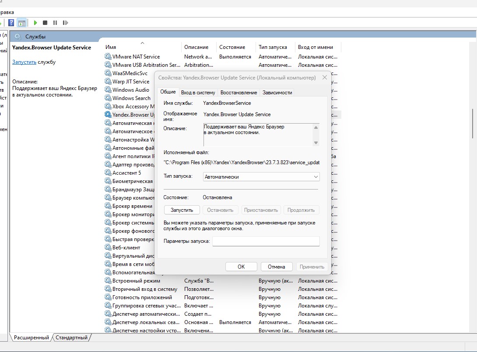Click the Параметры запуска input field

[x=266, y=241]
